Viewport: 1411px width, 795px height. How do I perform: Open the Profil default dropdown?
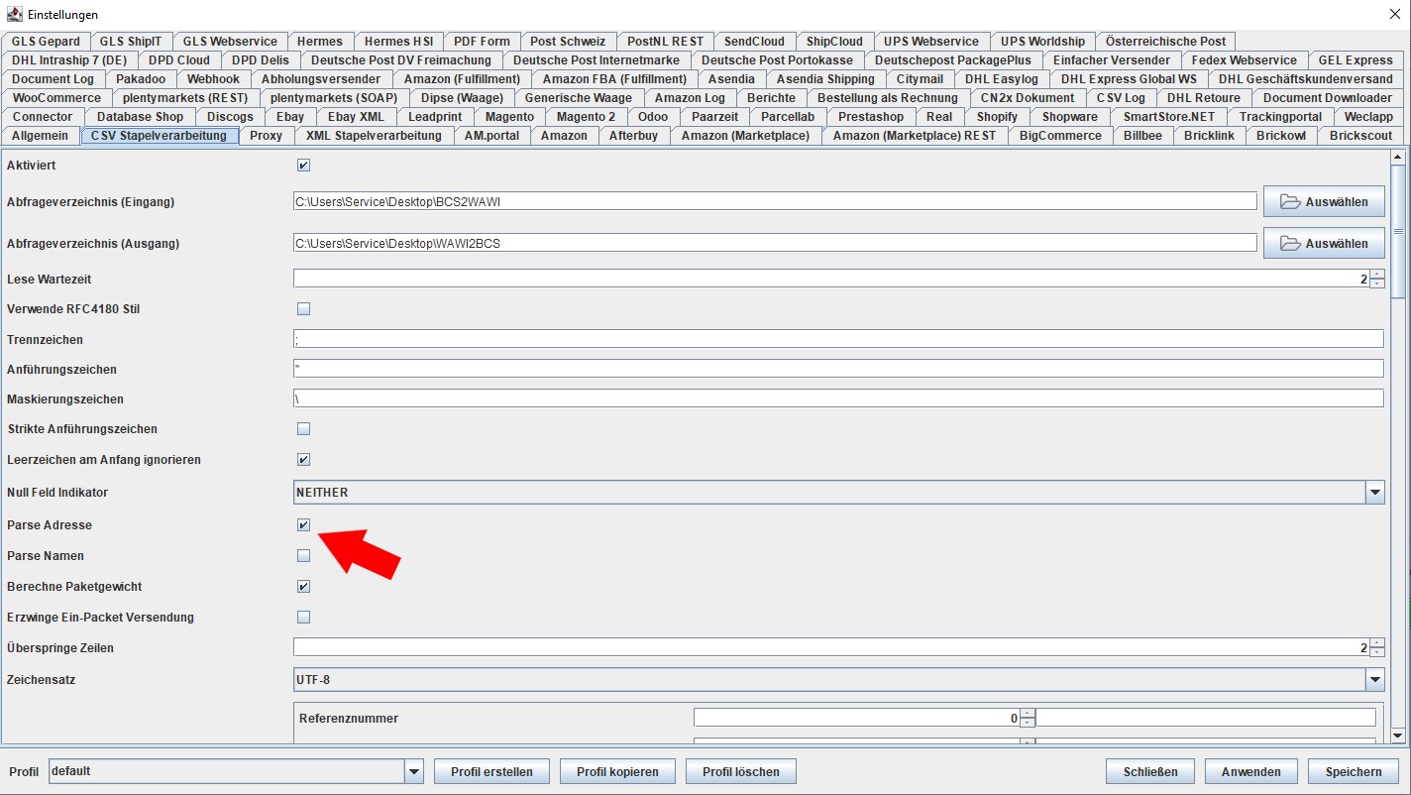click(x=414, y=771)
